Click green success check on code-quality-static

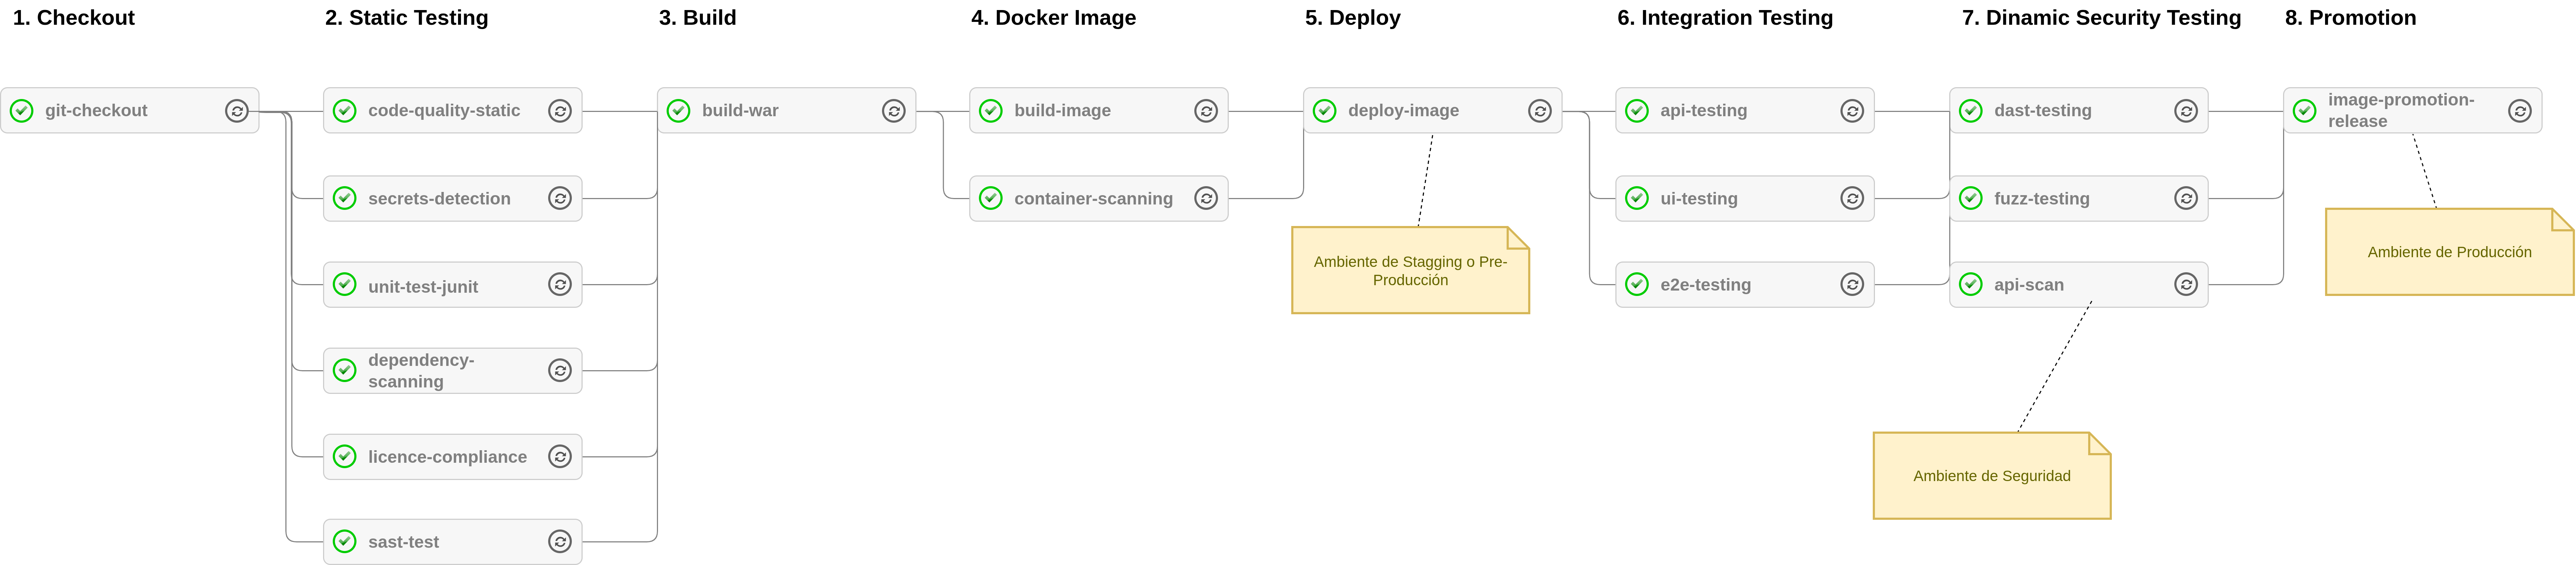pyautogui.click(x=345, y=111)
